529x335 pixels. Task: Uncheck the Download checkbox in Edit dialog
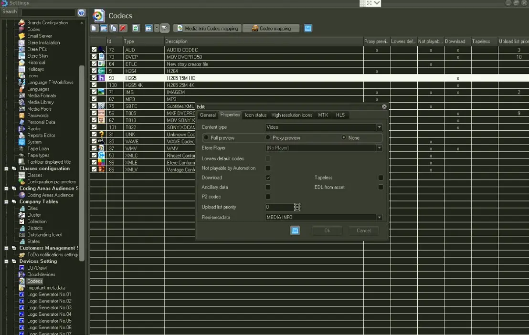coord(268,178)
